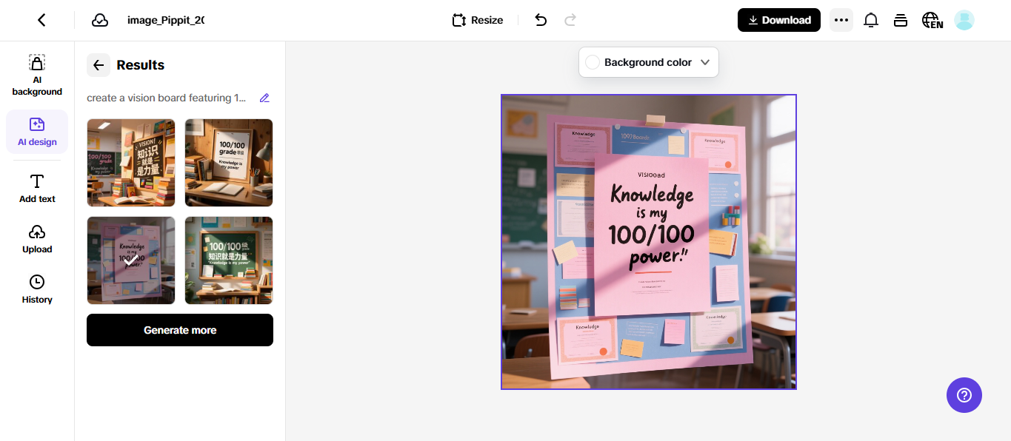Screen dimensions: 1011x441
Task: Select the framed '100/100 grade' result thumbnail
Action: click(229, 163)
